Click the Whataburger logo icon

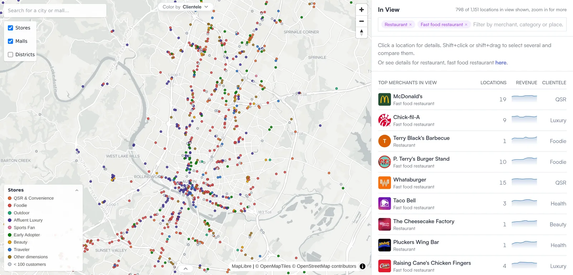(384, 183)
